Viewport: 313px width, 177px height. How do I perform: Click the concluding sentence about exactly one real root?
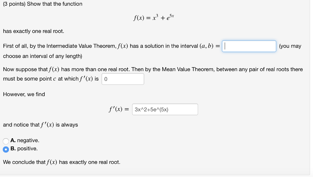click(61, 162)
